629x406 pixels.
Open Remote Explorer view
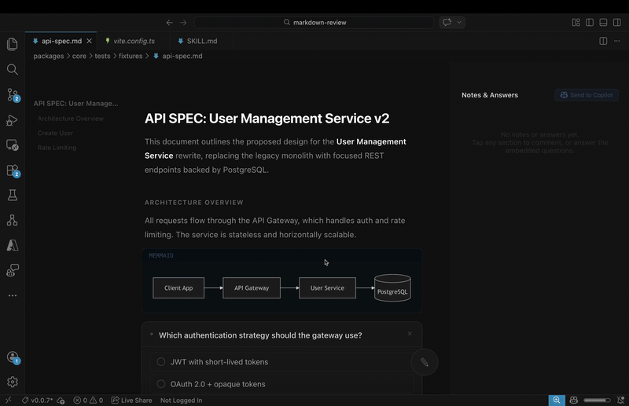pyautogui.click(x=13, y=145)
